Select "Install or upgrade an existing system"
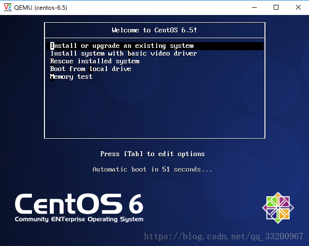Screen dimensions: 309x246 click(122, 46)
